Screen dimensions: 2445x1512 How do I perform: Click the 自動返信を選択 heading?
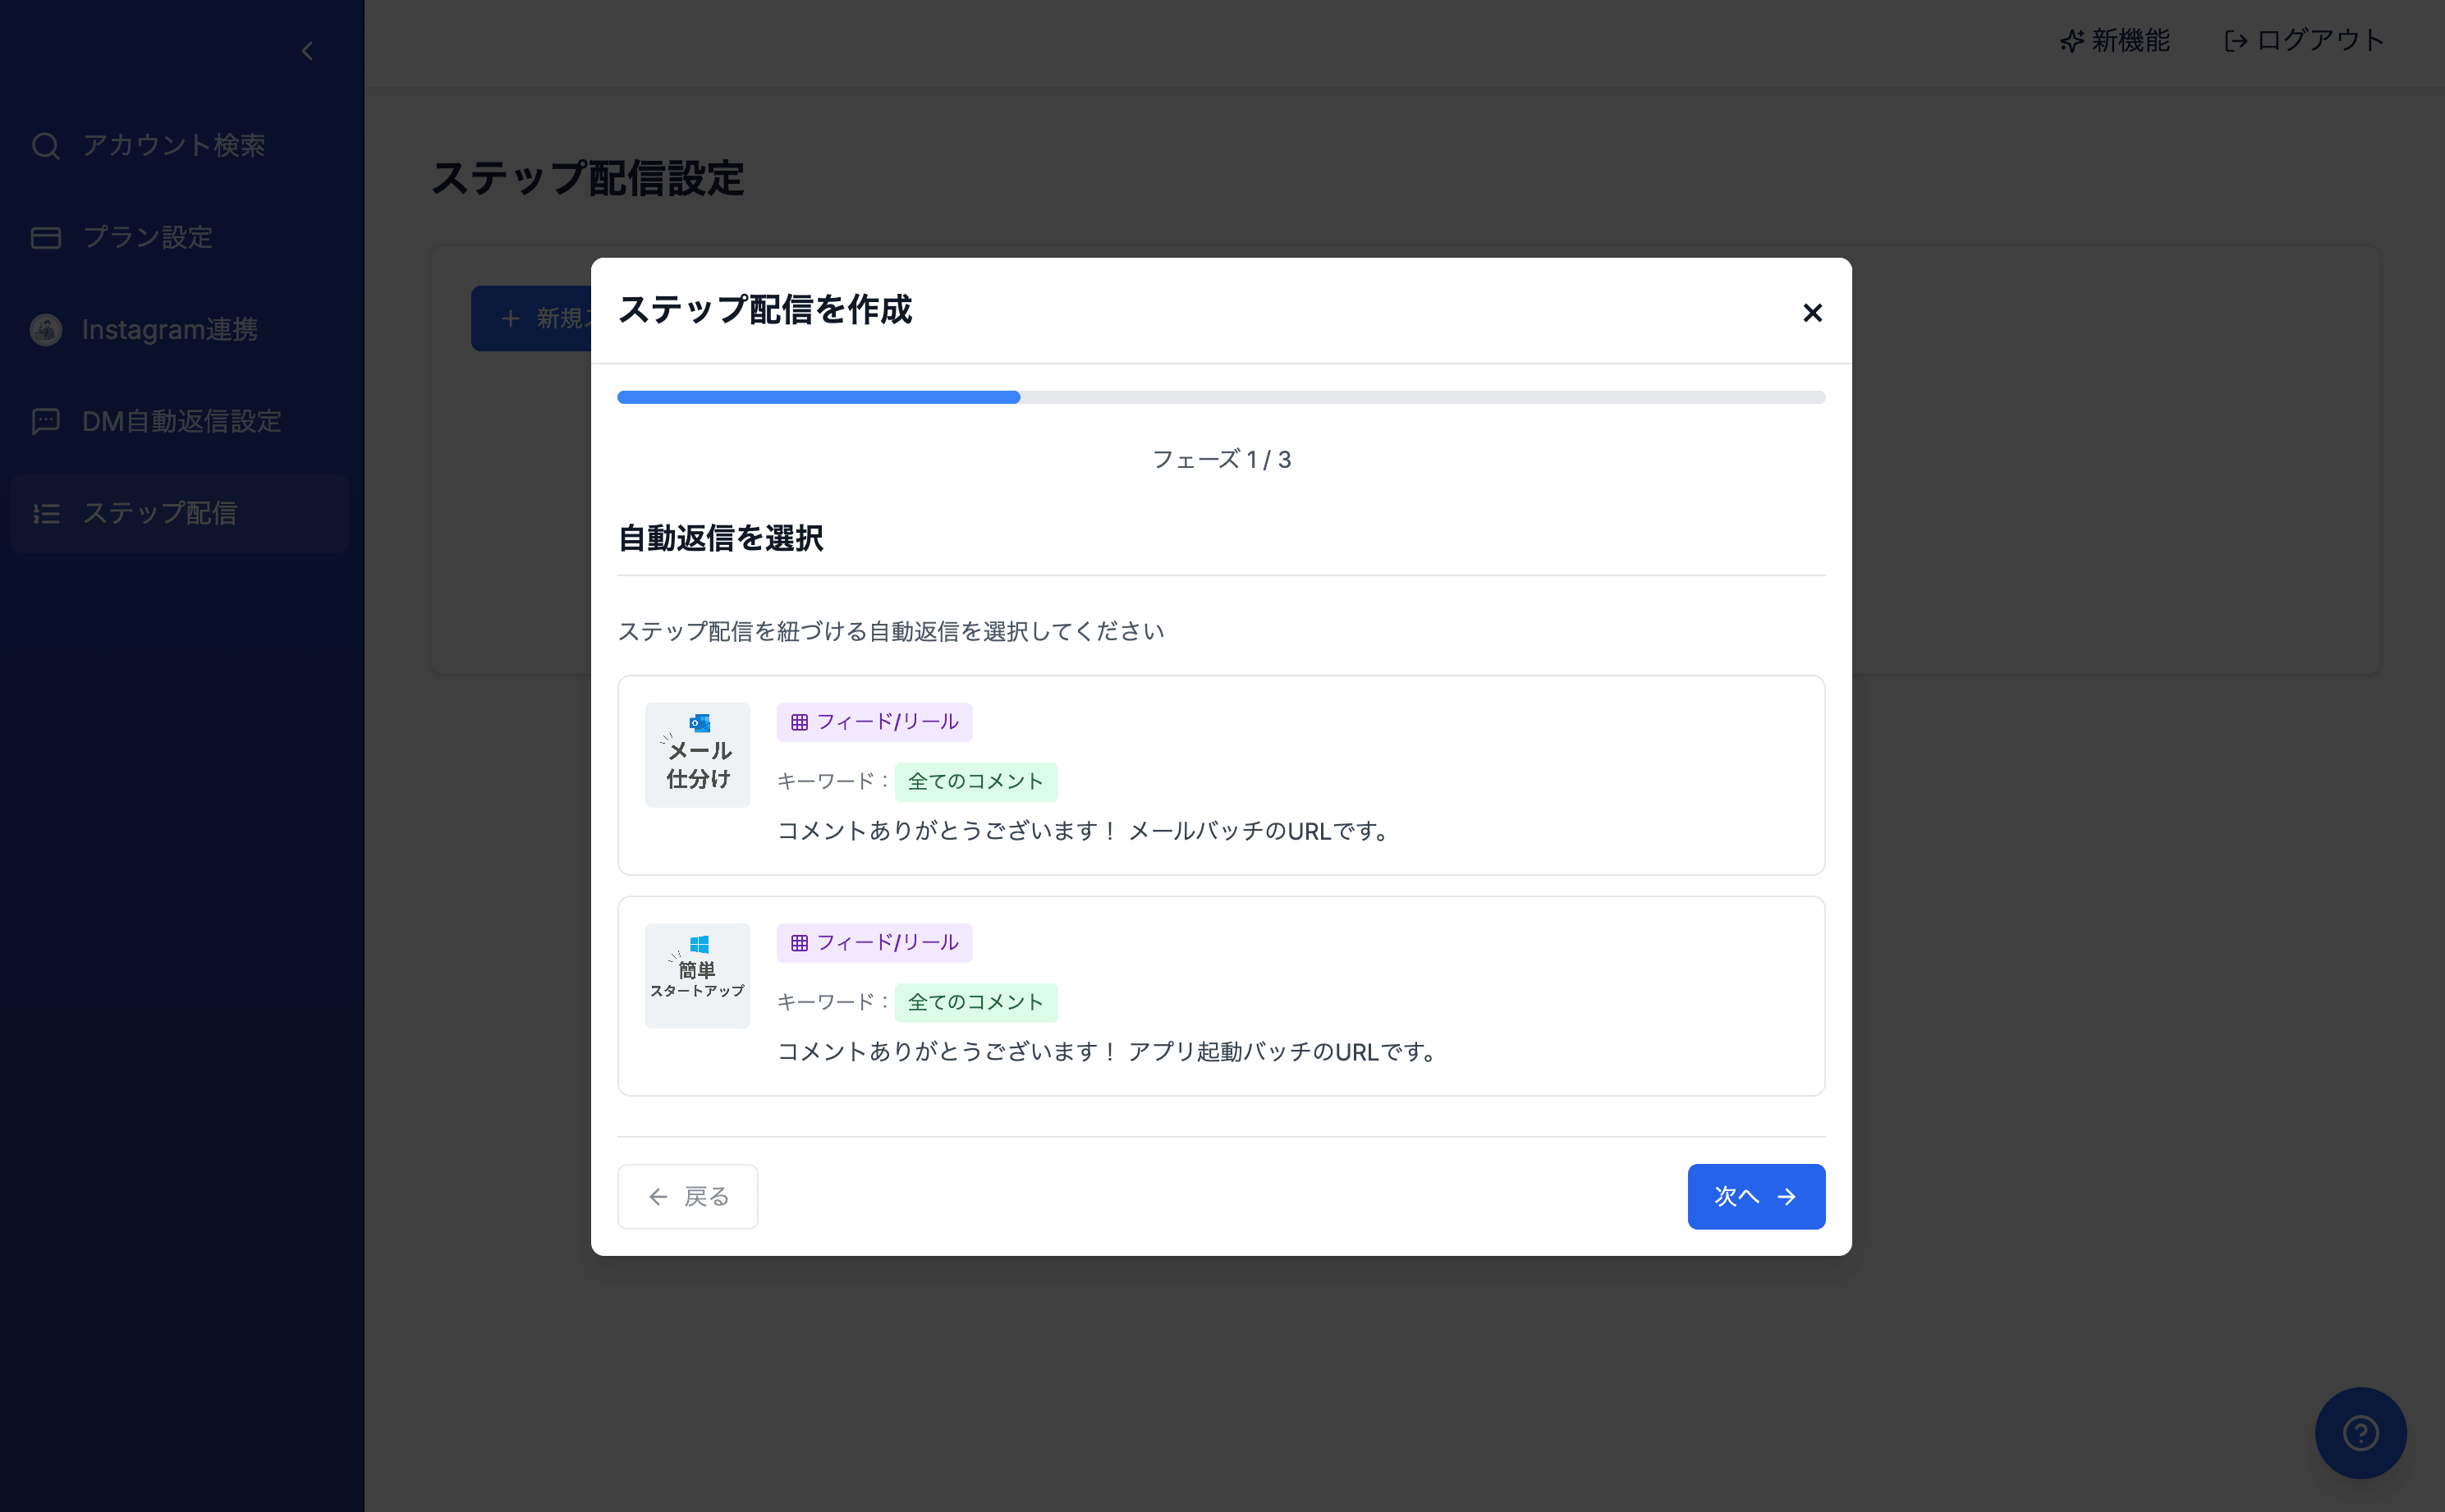point(721,539)
